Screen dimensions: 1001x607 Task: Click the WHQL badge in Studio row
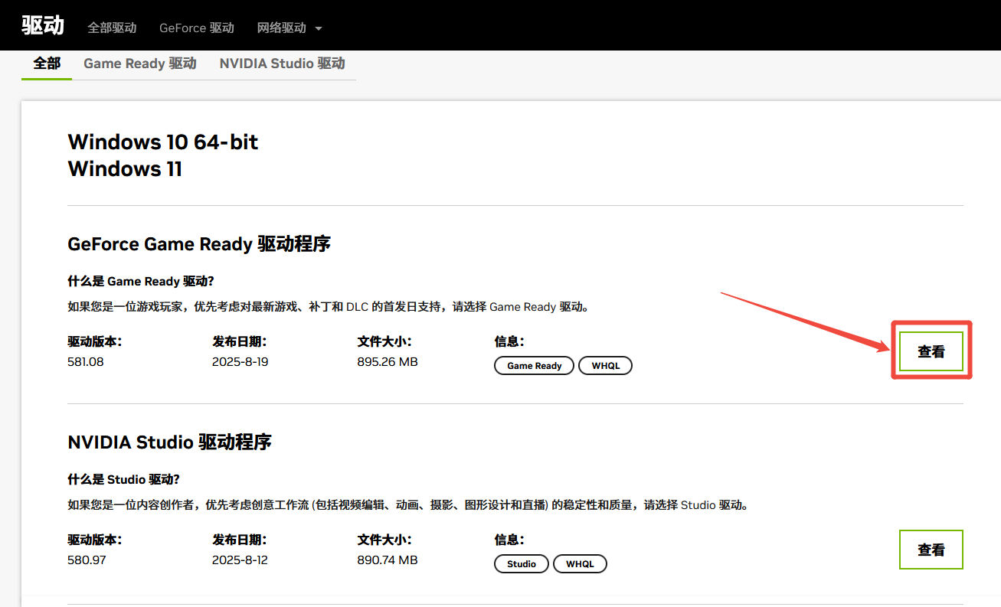pos(580,564)
